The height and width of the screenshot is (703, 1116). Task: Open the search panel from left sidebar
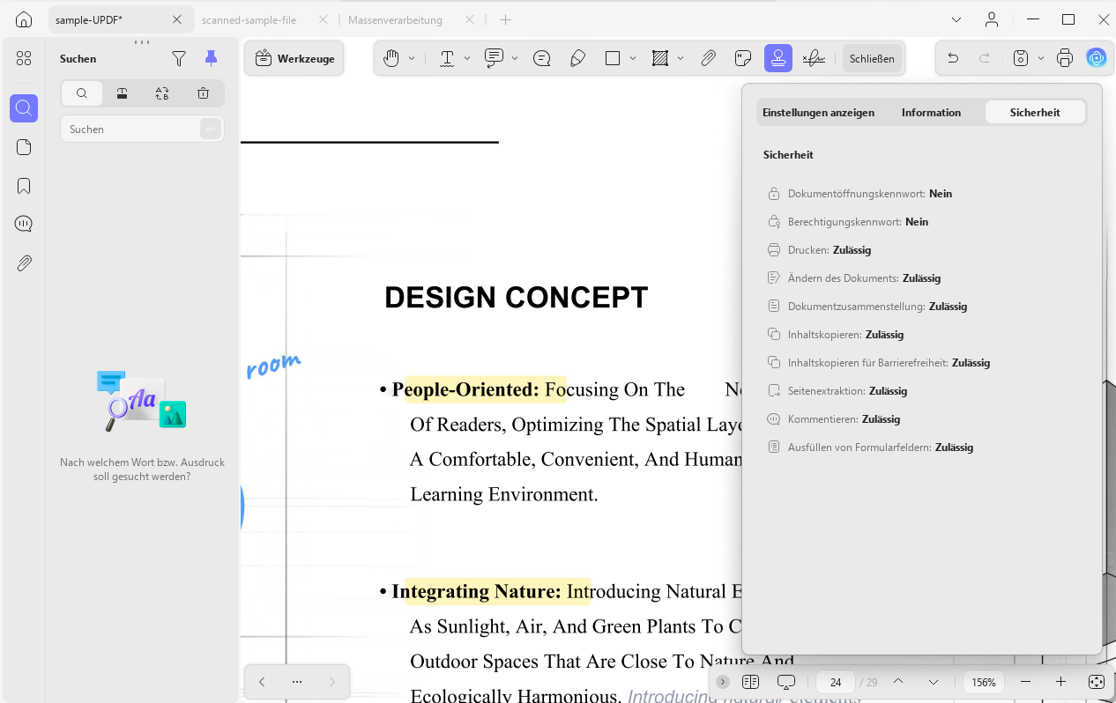point(24,108)
